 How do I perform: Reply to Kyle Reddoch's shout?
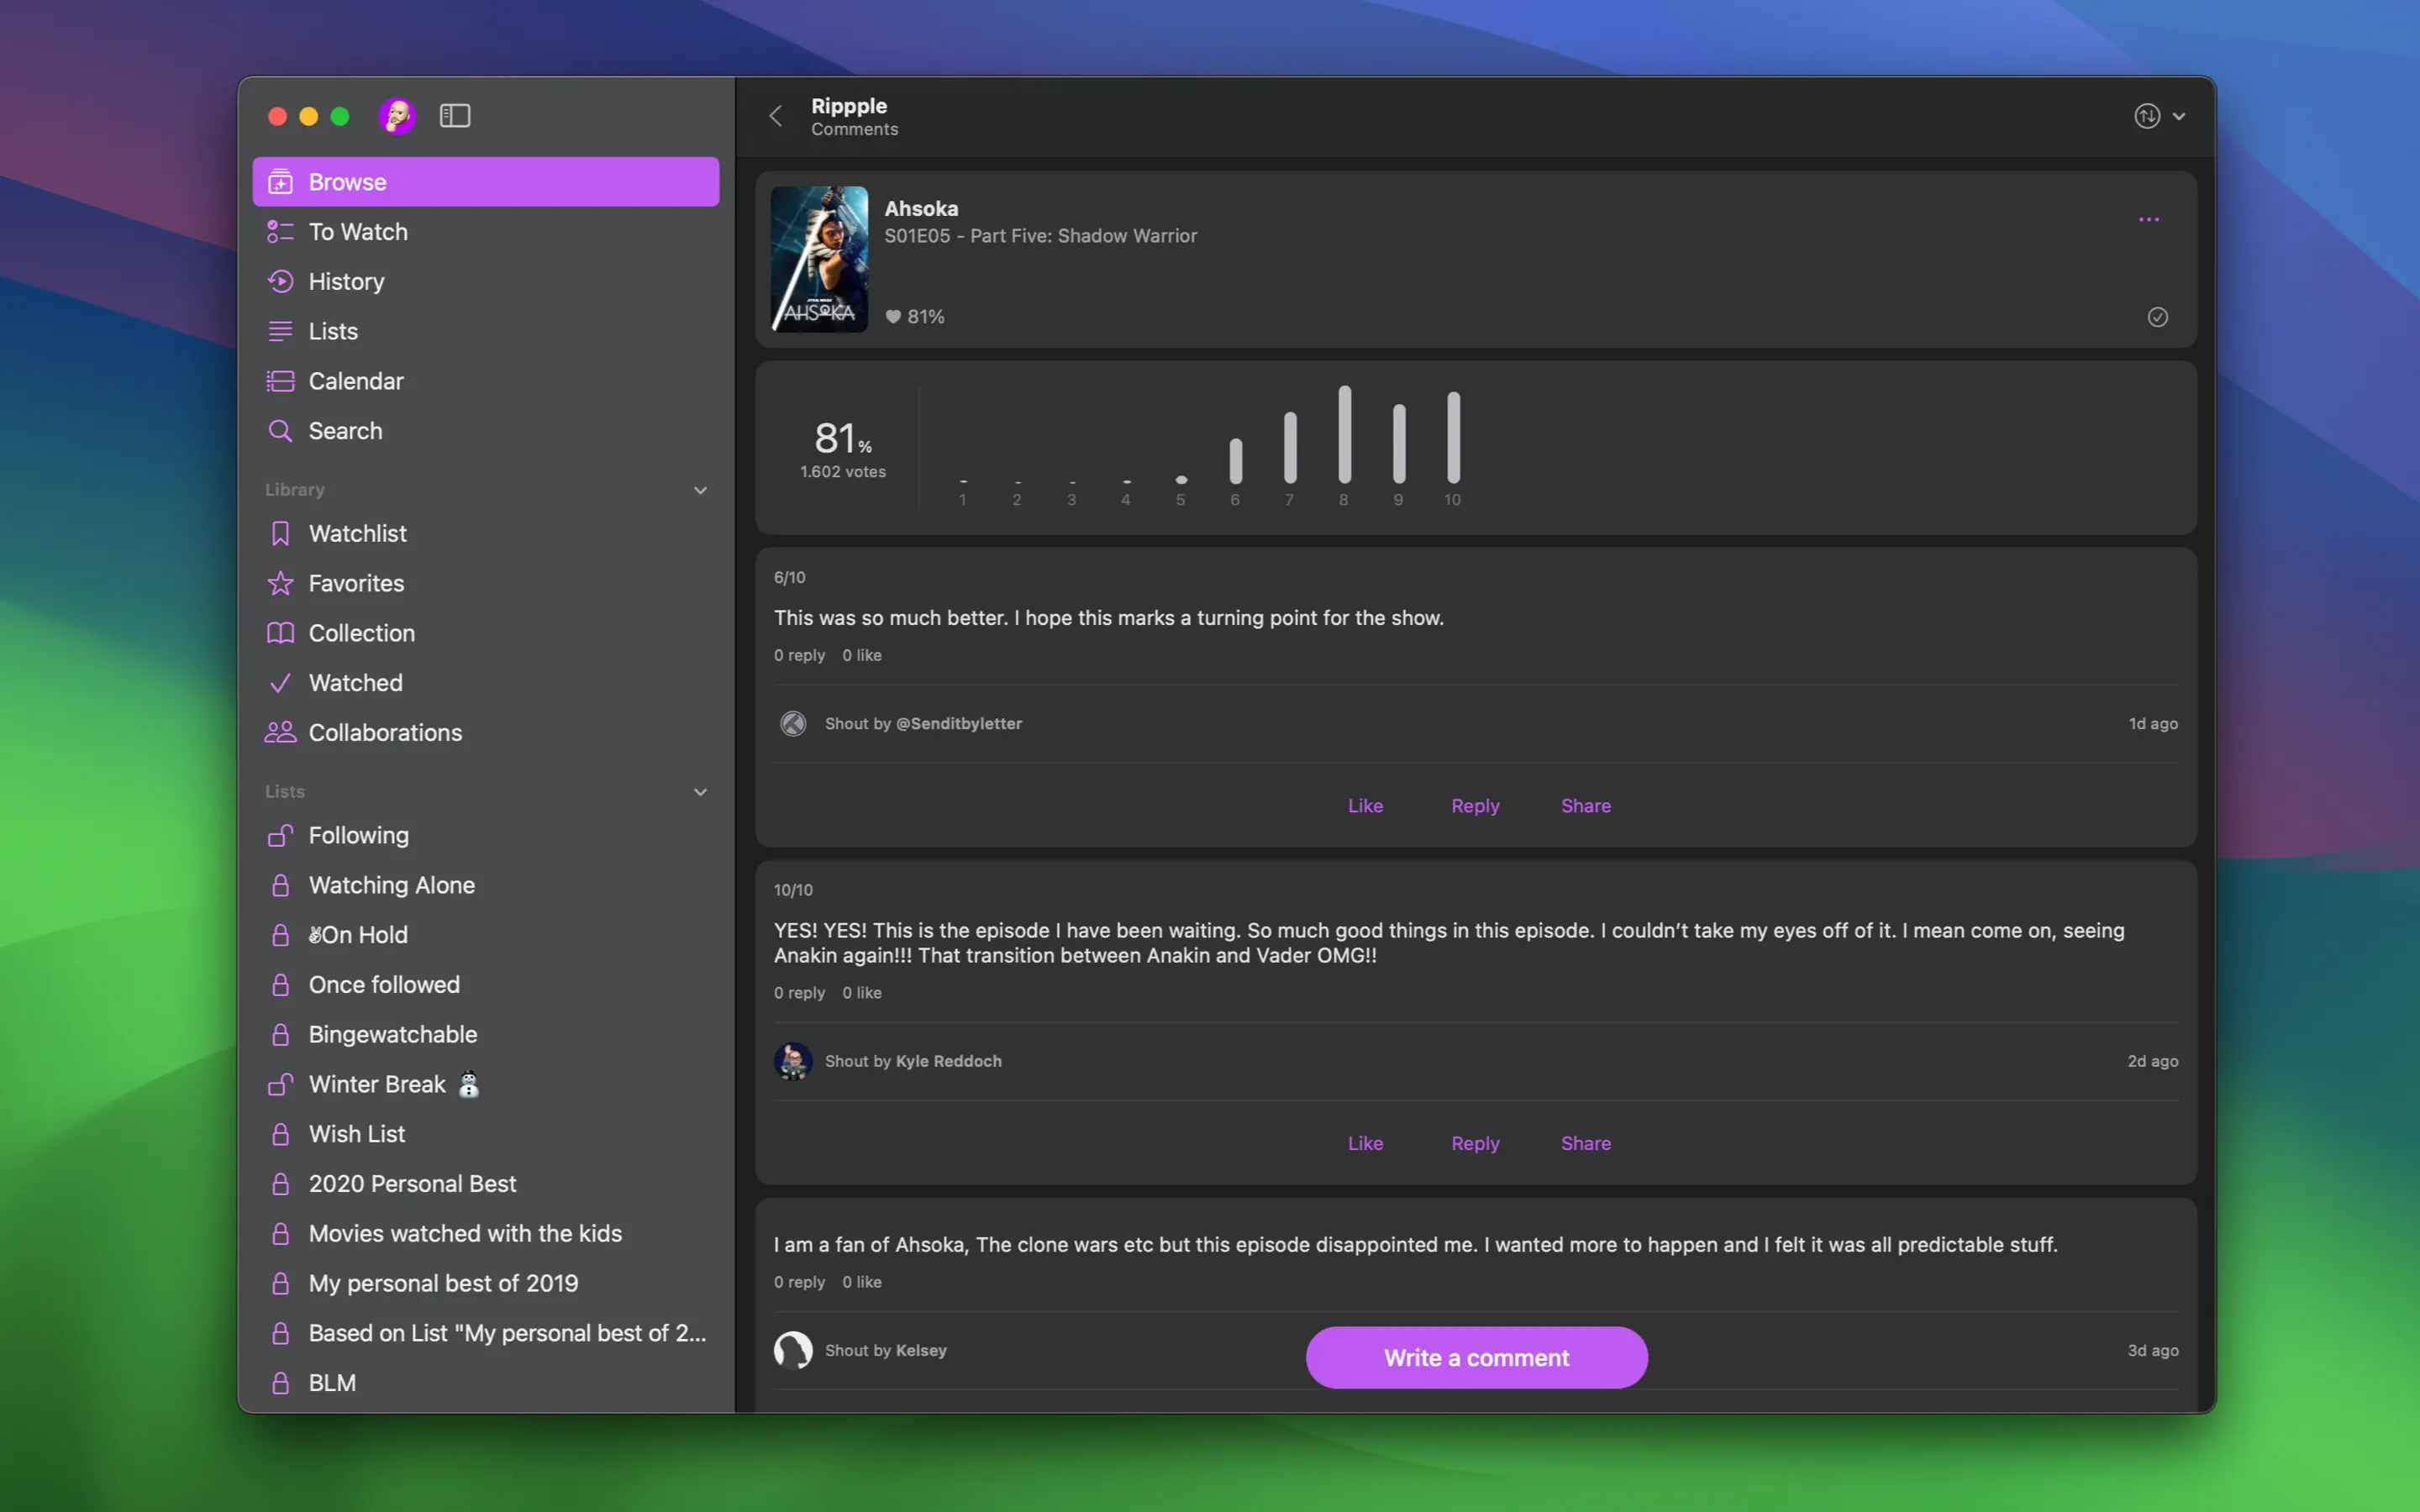click(x=1475, y=1143)
